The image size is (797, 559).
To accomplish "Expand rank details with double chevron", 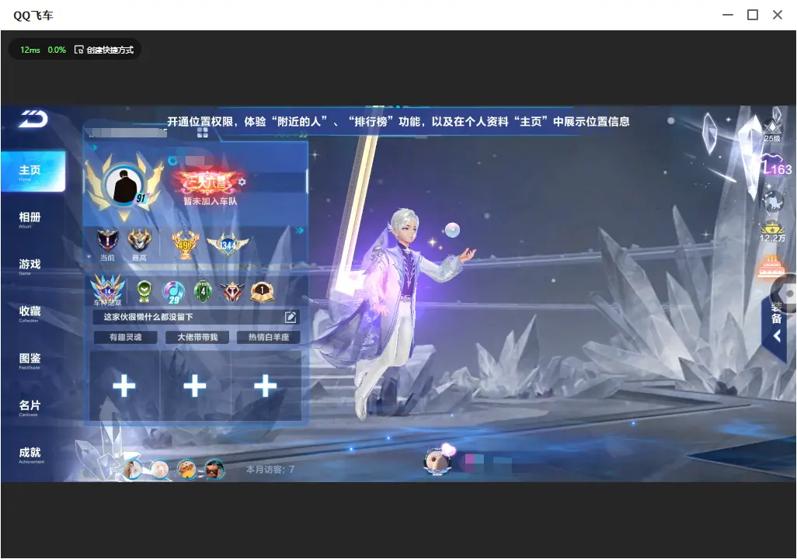I will pyautogui.click(x=299, y=231).
